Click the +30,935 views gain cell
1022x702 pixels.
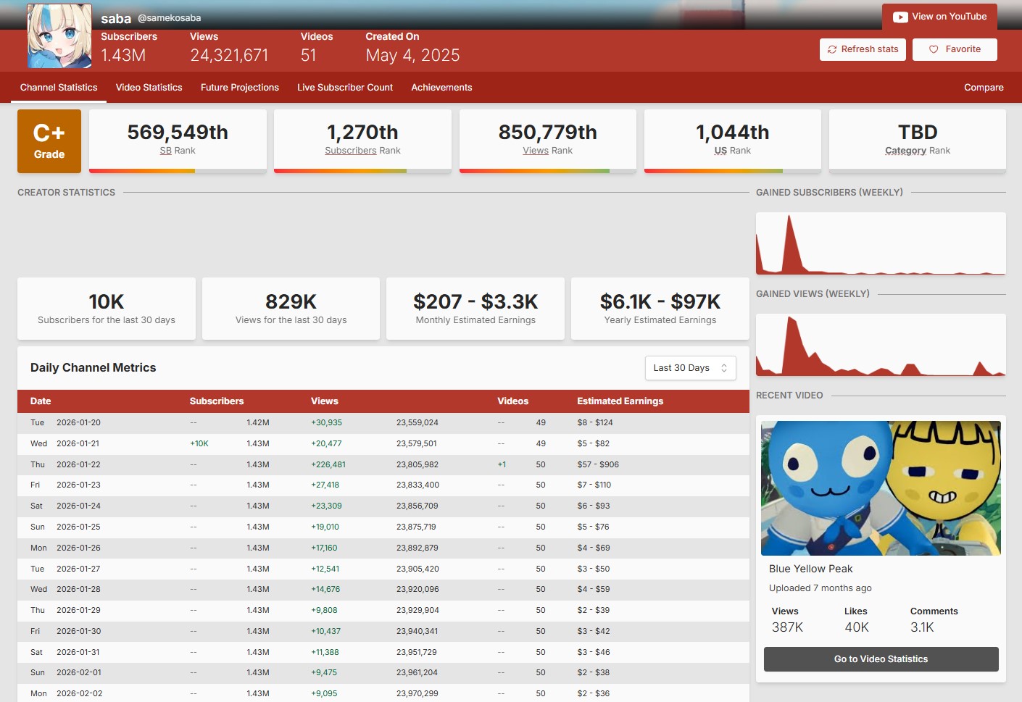[327, 423]
